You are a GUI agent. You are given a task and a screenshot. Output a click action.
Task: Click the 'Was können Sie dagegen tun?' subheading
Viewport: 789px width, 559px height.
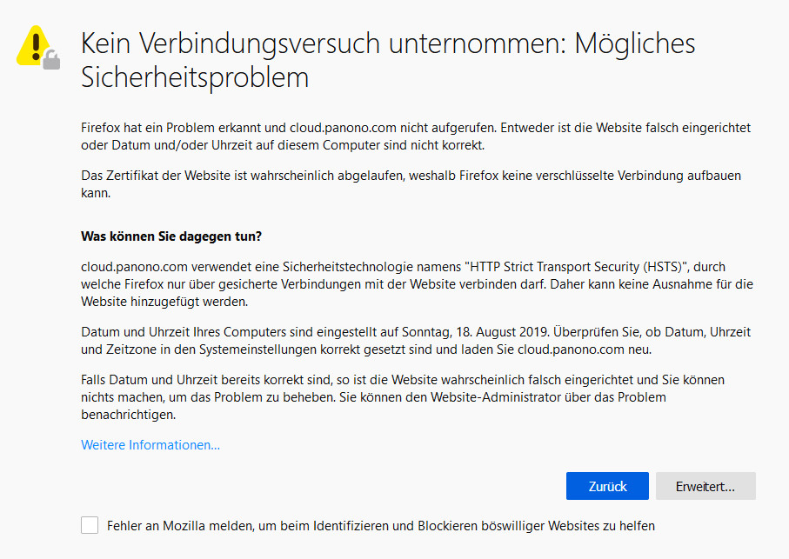pos(171,236)
